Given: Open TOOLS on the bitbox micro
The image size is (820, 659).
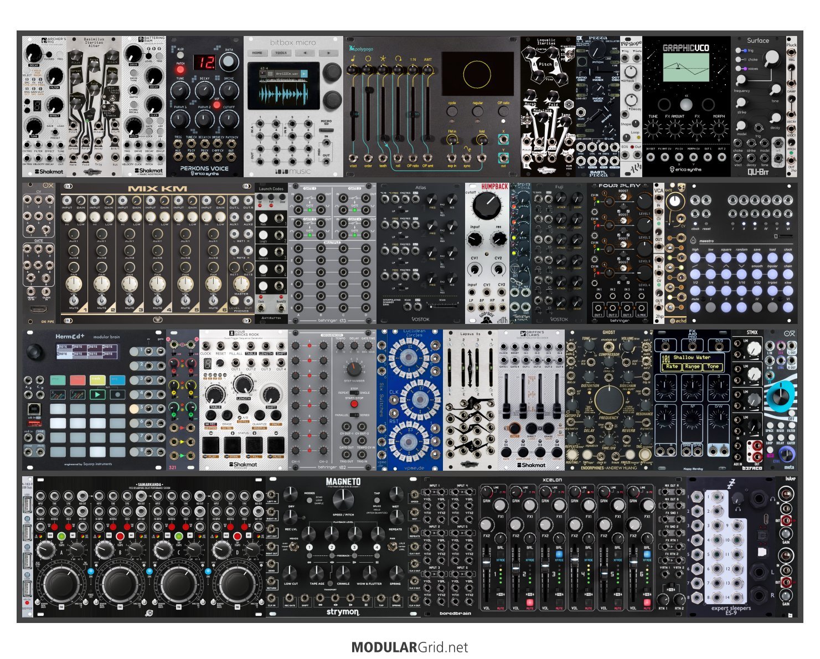Looking at the screenshot, I should coord(281,53).
